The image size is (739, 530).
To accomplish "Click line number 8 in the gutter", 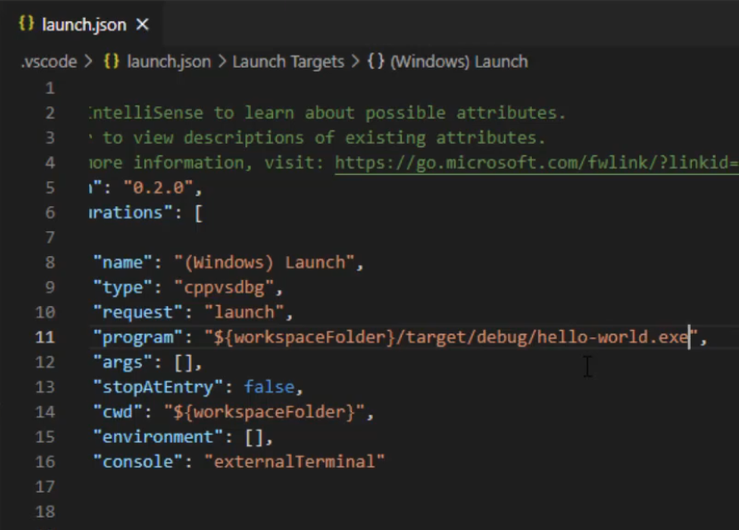I will click(x=49, y=262).
